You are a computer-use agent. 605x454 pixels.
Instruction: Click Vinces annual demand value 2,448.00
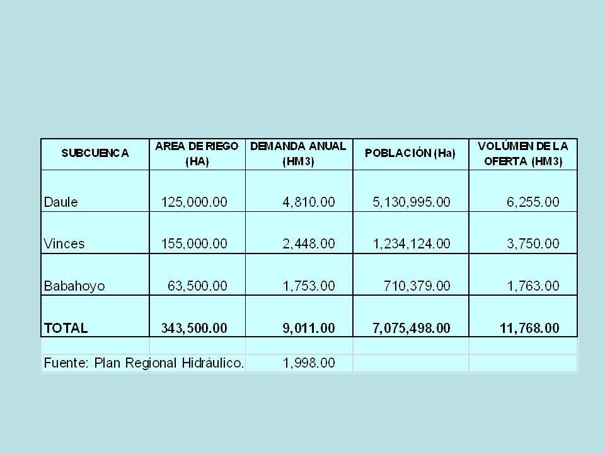[309, 243]
